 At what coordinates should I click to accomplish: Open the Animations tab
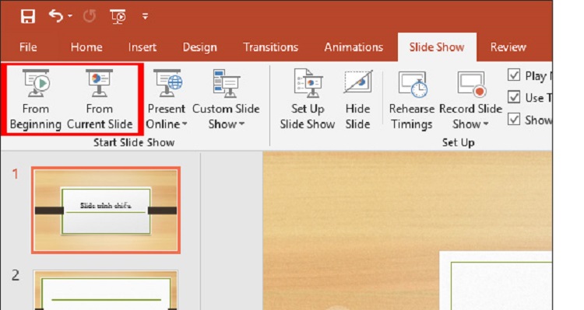click(x=354, y=47)
